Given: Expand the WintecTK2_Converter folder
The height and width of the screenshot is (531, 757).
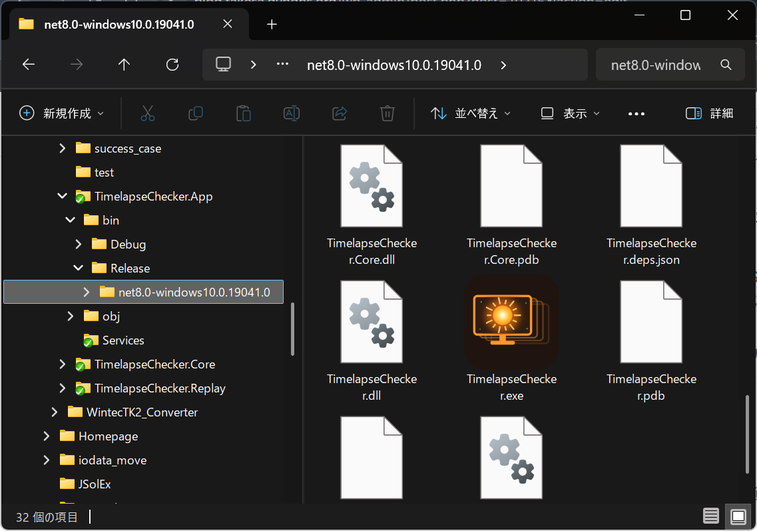Looking at the screenshot, I should click(x=55, y=412).
